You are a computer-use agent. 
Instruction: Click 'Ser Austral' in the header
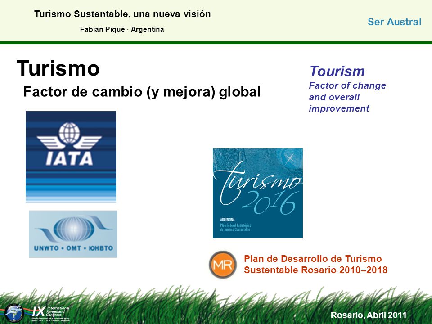click(394, 22)
